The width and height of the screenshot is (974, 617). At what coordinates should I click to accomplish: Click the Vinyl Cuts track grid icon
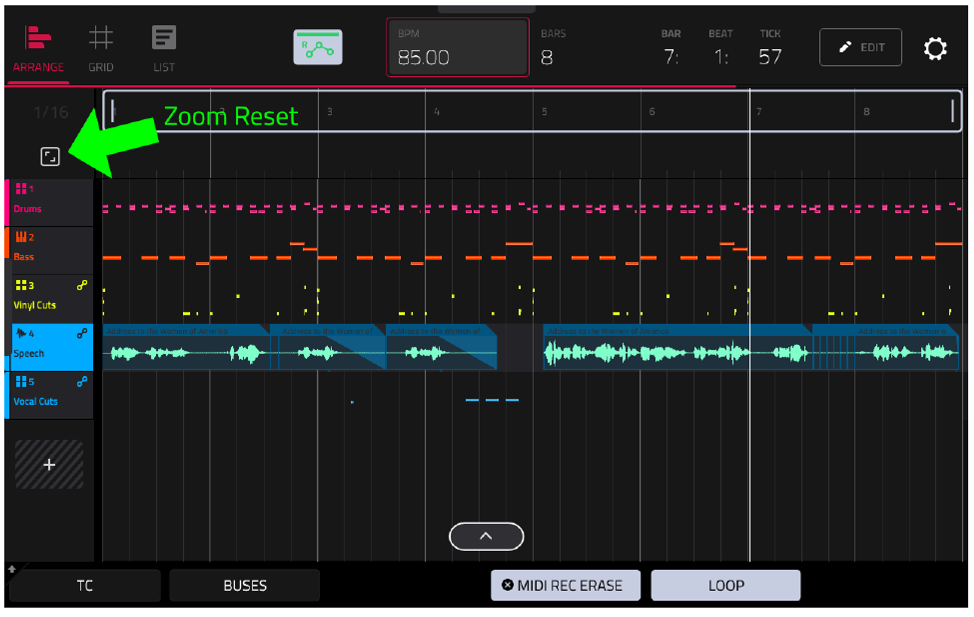point(21,285)
